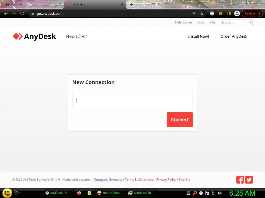The width and height of the screenshot is (265, 198).
Task: Click the magnifier search tray icon
Action: [195, 193]
